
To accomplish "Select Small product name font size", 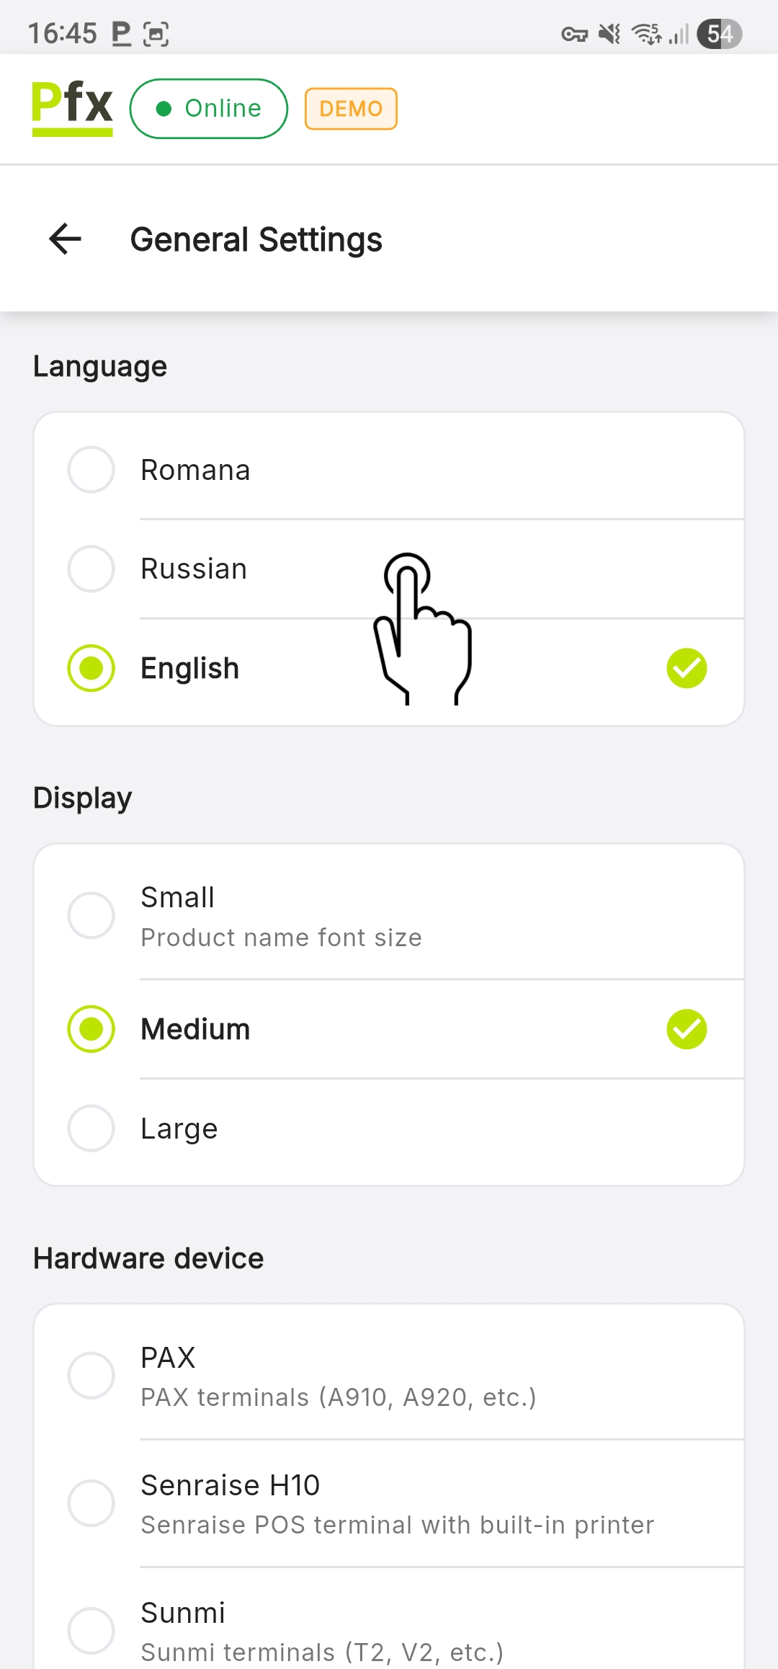I will pos(91,916).
